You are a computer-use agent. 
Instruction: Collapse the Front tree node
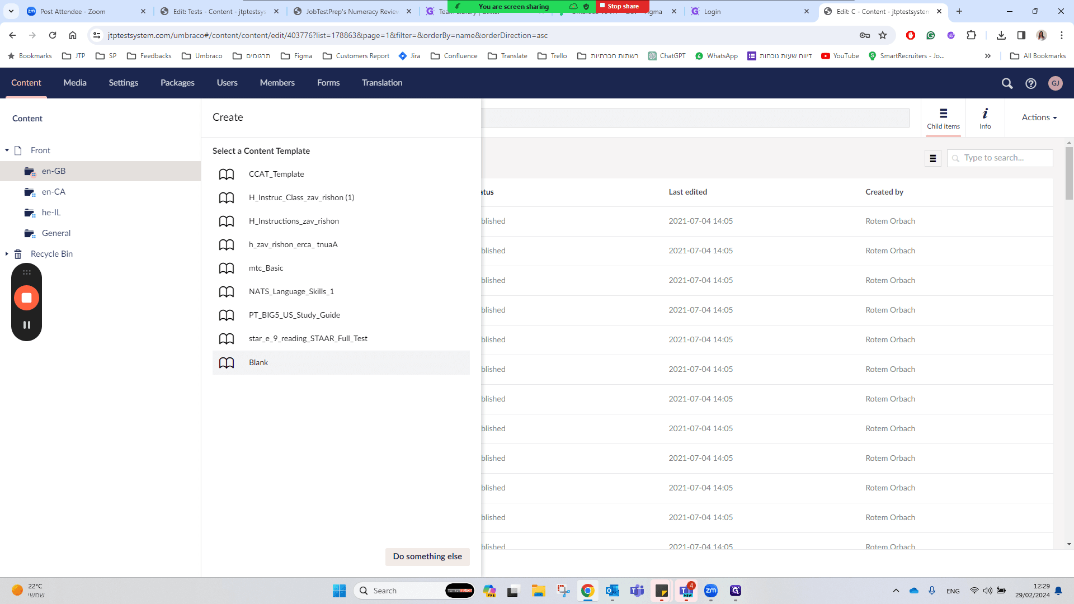click(x=7, y=150)
